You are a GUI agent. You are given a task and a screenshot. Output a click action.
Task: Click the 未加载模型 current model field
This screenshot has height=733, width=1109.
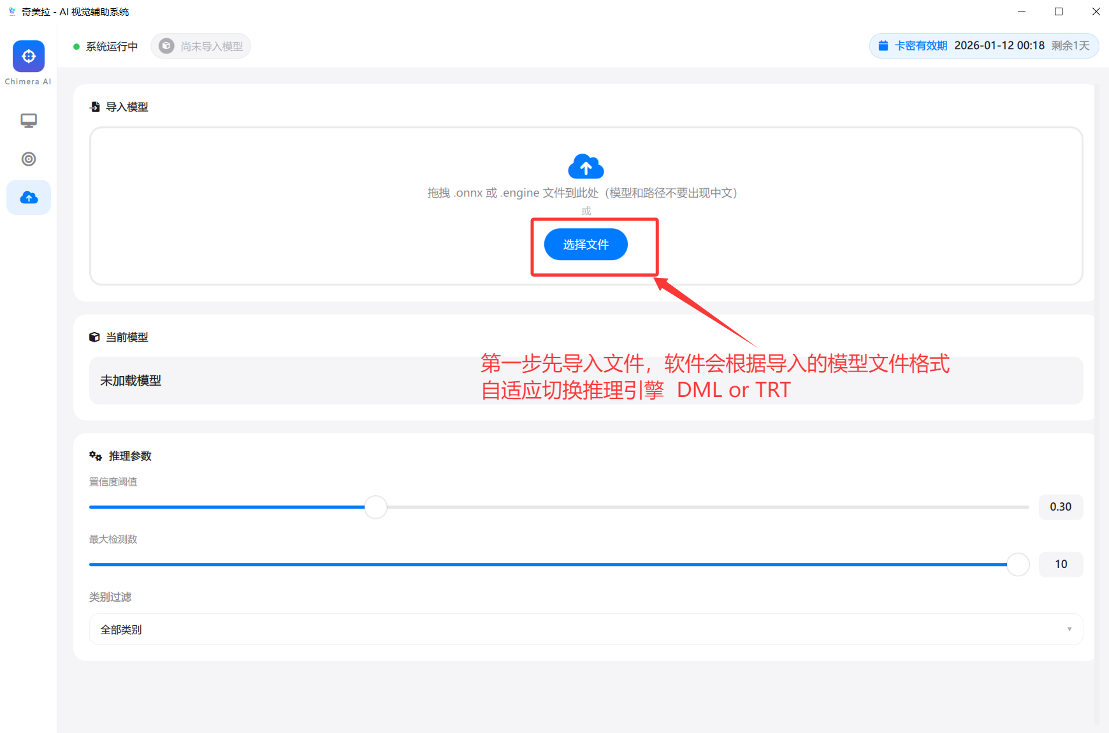point(586,381)
